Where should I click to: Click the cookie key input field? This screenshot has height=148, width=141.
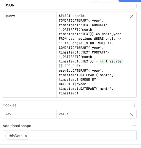(x=30, y=114)
